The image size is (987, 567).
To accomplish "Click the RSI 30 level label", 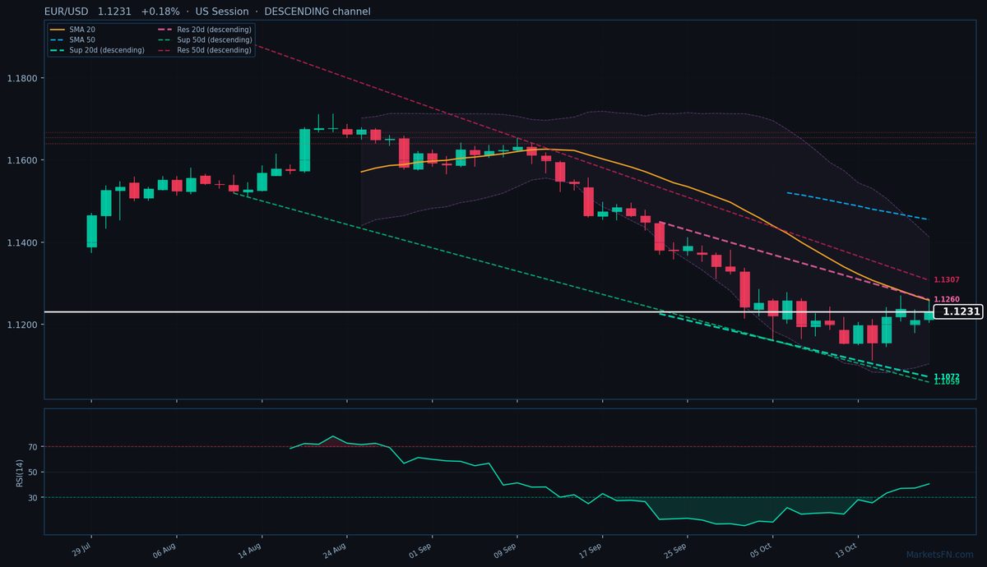I will (33, 498).
